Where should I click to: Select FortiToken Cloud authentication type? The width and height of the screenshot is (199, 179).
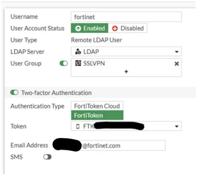(x=97, y=106)
